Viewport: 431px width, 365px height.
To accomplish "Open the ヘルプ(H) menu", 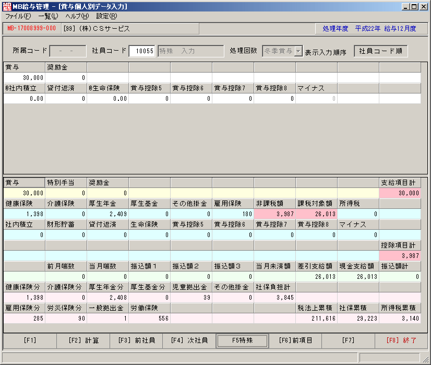I will click(x=77, y=16).
